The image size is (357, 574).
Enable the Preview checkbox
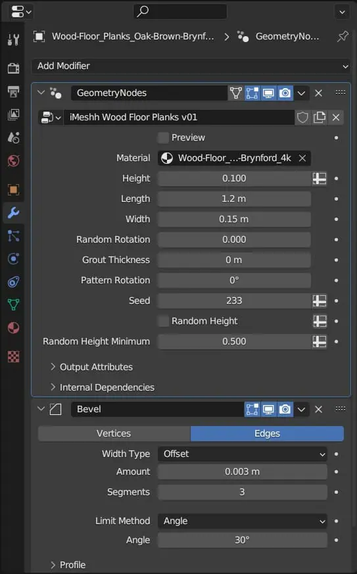tap(163, 137)
